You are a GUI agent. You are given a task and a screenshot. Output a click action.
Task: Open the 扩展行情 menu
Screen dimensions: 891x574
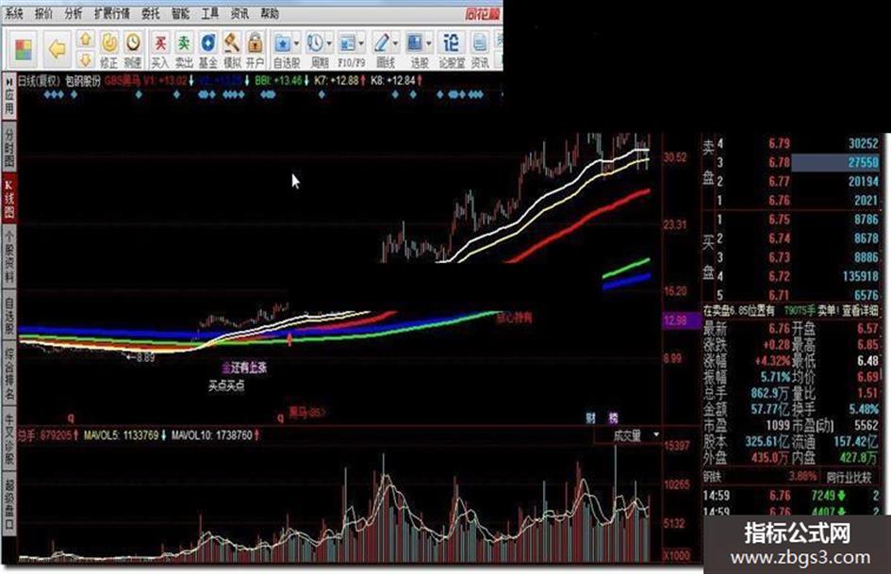pyautogui.click(x=111, y=13)
